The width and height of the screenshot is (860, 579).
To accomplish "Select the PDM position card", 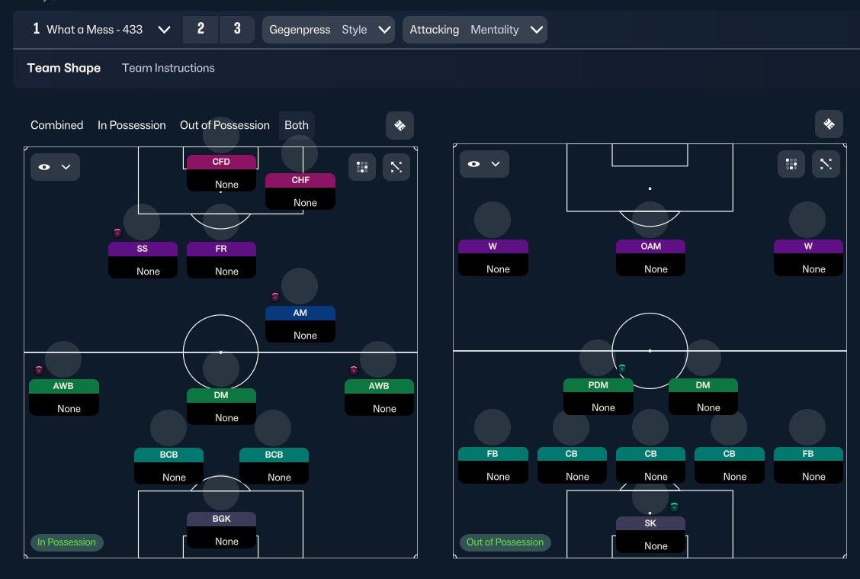I will (x=598, y=396).
